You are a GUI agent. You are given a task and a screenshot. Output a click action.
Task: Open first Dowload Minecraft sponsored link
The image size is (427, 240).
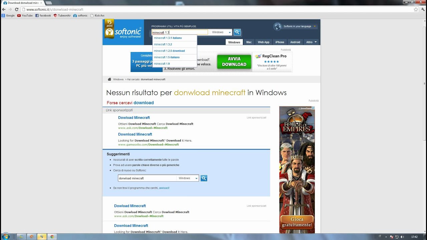pyautogui.click(x=134, y=118)
